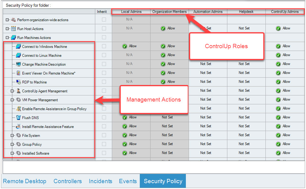Click Helpdesk Not Set cell for Run Host Actions
This screenshot has height=189, width=306.
(244, 28)
